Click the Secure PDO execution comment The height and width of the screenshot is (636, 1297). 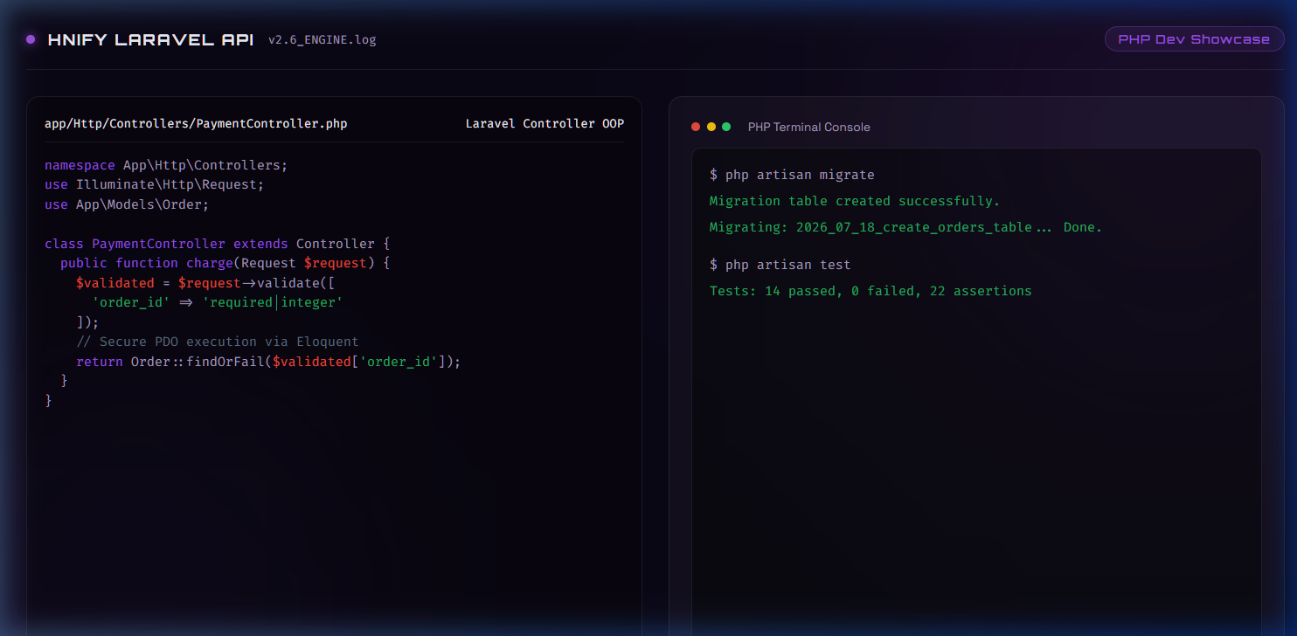218,342
